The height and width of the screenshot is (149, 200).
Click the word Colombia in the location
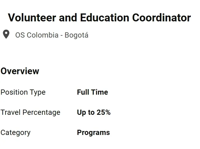tap(43, 35)
